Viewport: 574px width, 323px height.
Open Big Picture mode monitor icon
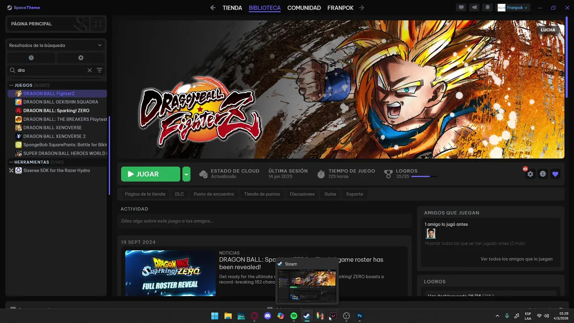coord(461,8)
